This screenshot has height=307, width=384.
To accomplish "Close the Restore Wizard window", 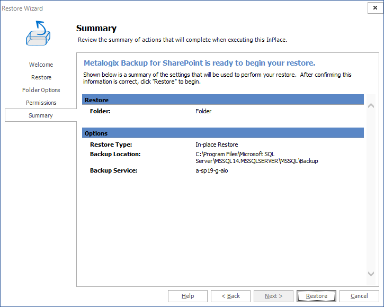I will tap(374, 8).
